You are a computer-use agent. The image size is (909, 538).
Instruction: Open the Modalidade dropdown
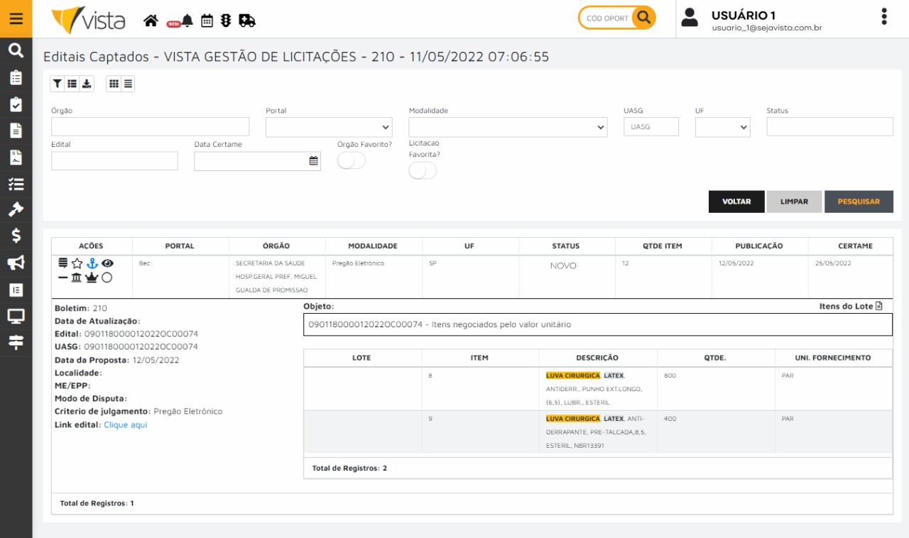tap(508, 127)
